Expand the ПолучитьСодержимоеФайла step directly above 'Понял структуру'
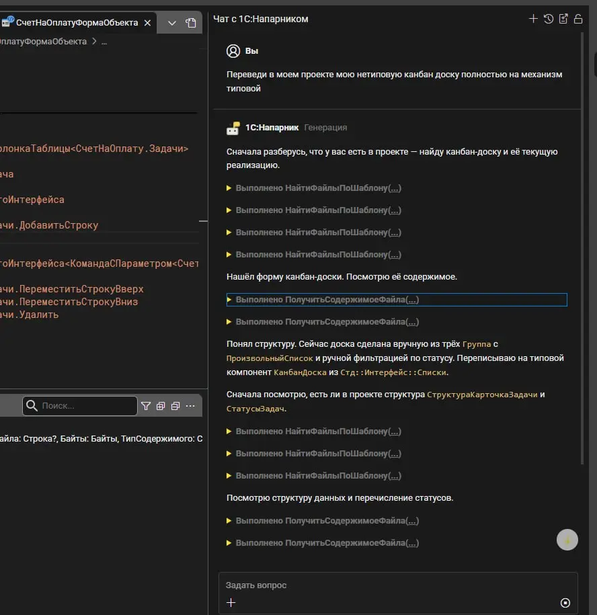597x615 pixels. [323, 322]
